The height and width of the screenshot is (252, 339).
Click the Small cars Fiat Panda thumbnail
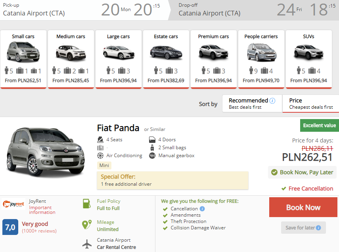[23, 52]
